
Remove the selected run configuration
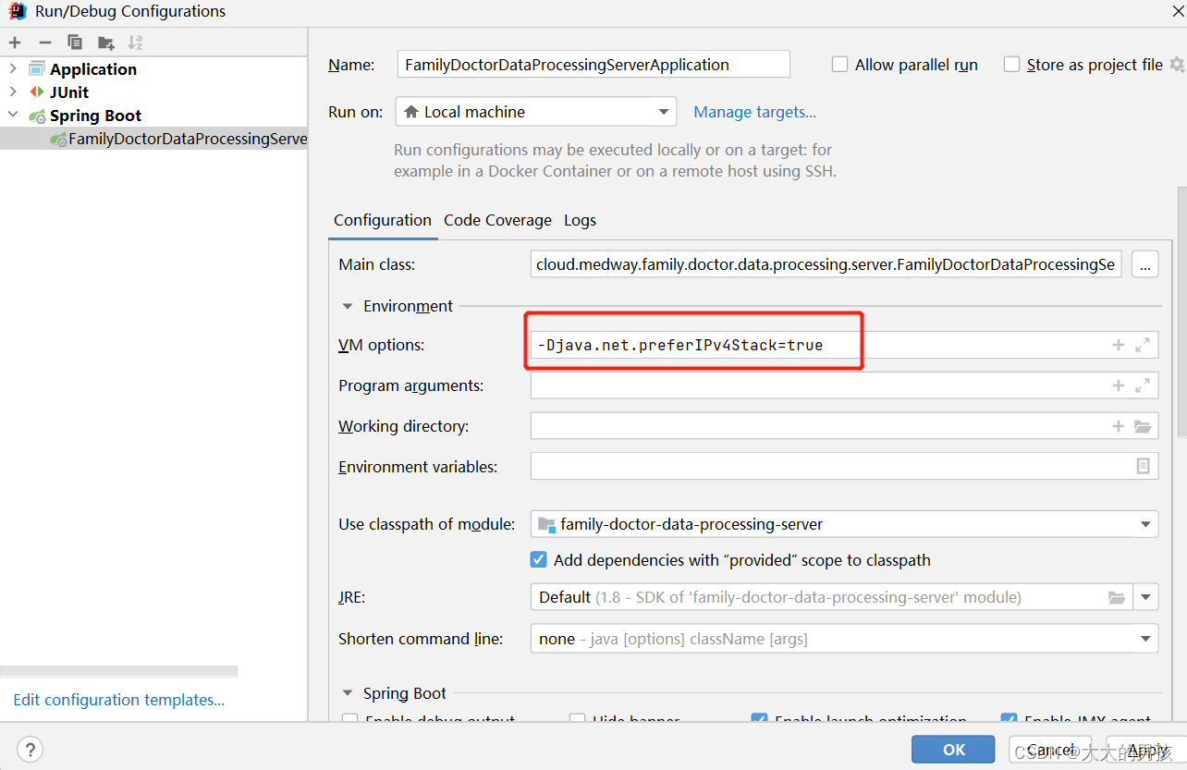pos(43,42)
